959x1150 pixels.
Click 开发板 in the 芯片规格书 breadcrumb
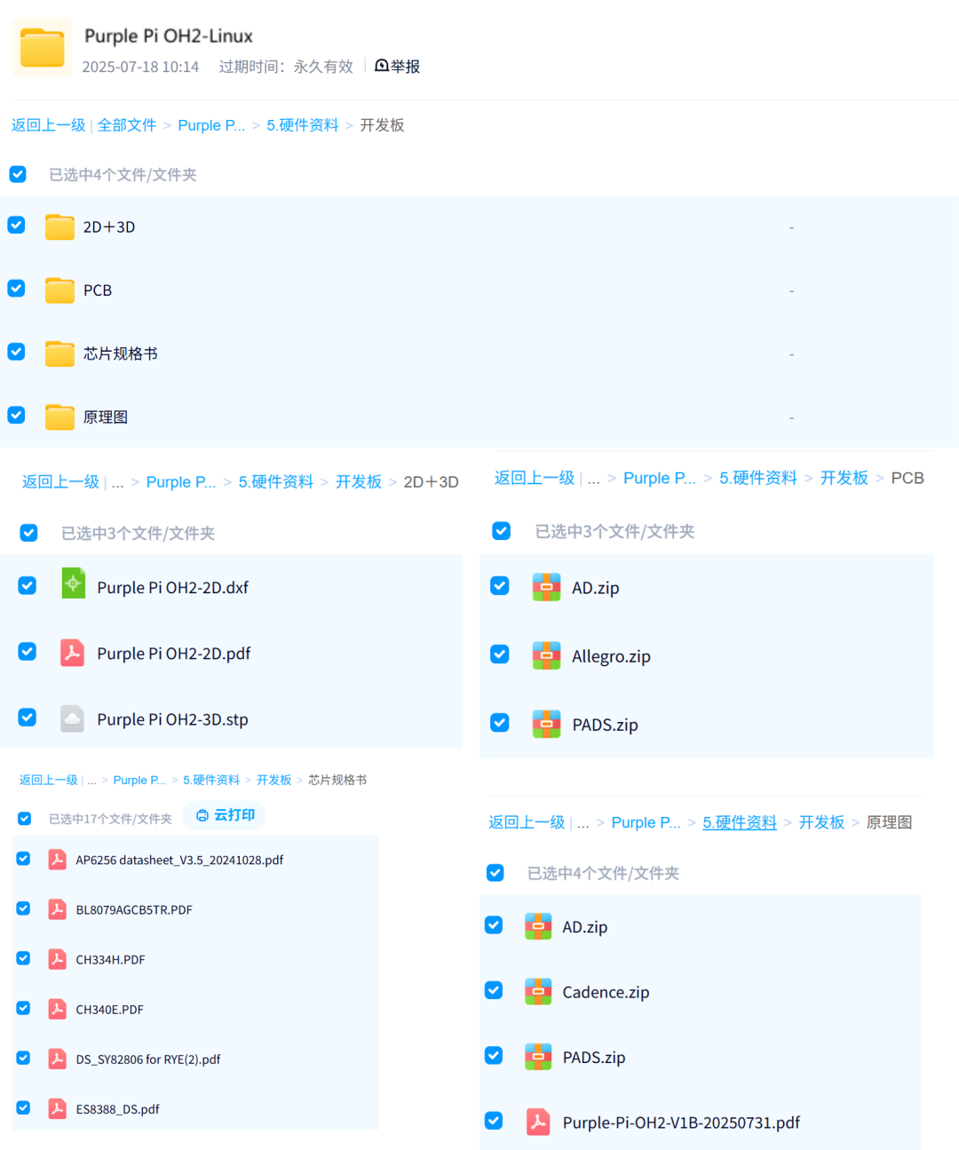click(x=273, y=780)
